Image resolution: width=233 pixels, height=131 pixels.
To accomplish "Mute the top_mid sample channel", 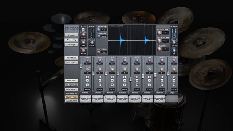I will click(x=87, y=80).
